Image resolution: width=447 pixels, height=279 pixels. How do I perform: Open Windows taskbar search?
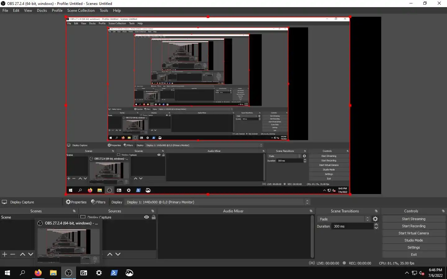[22, 273]
